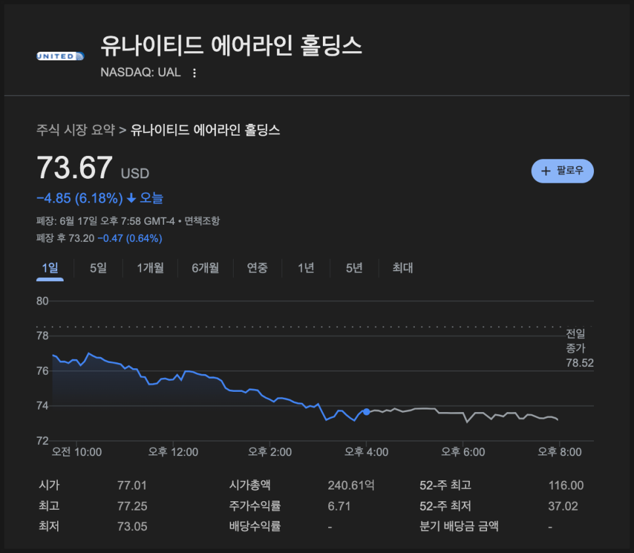
Task: Click the 최고 value 77.25
Action: point(132,506)
